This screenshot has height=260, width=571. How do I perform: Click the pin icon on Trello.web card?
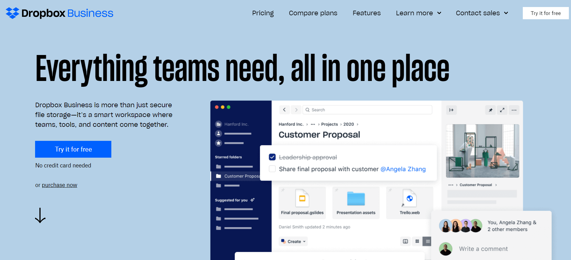click(390, 190)
